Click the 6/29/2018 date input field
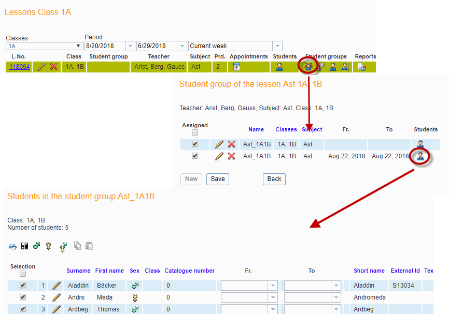The height and width of the screenshot is (314, 449). tap(157, 46)
